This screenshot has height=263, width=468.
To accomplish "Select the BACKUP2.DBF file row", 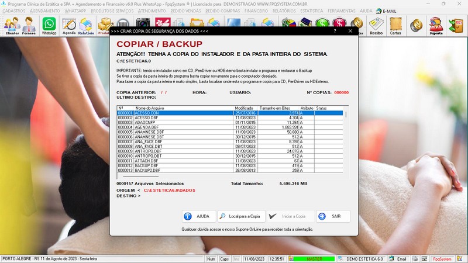I will point(230,170).
